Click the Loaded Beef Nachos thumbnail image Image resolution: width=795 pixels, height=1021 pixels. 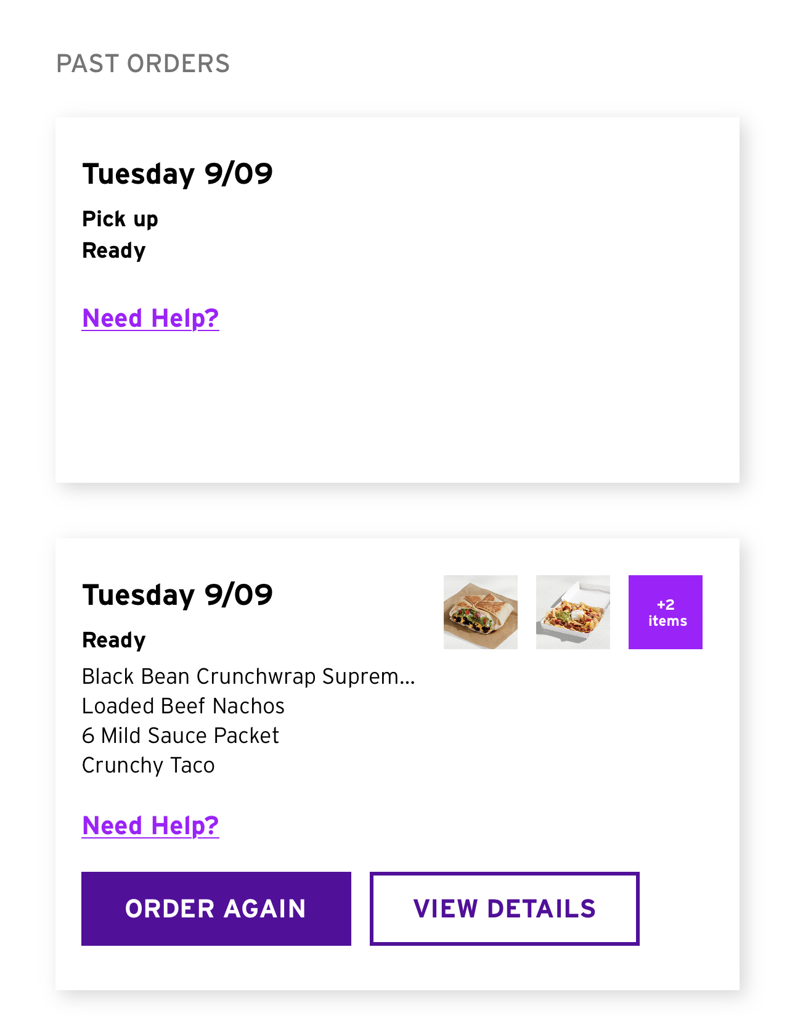pos(573,612)
